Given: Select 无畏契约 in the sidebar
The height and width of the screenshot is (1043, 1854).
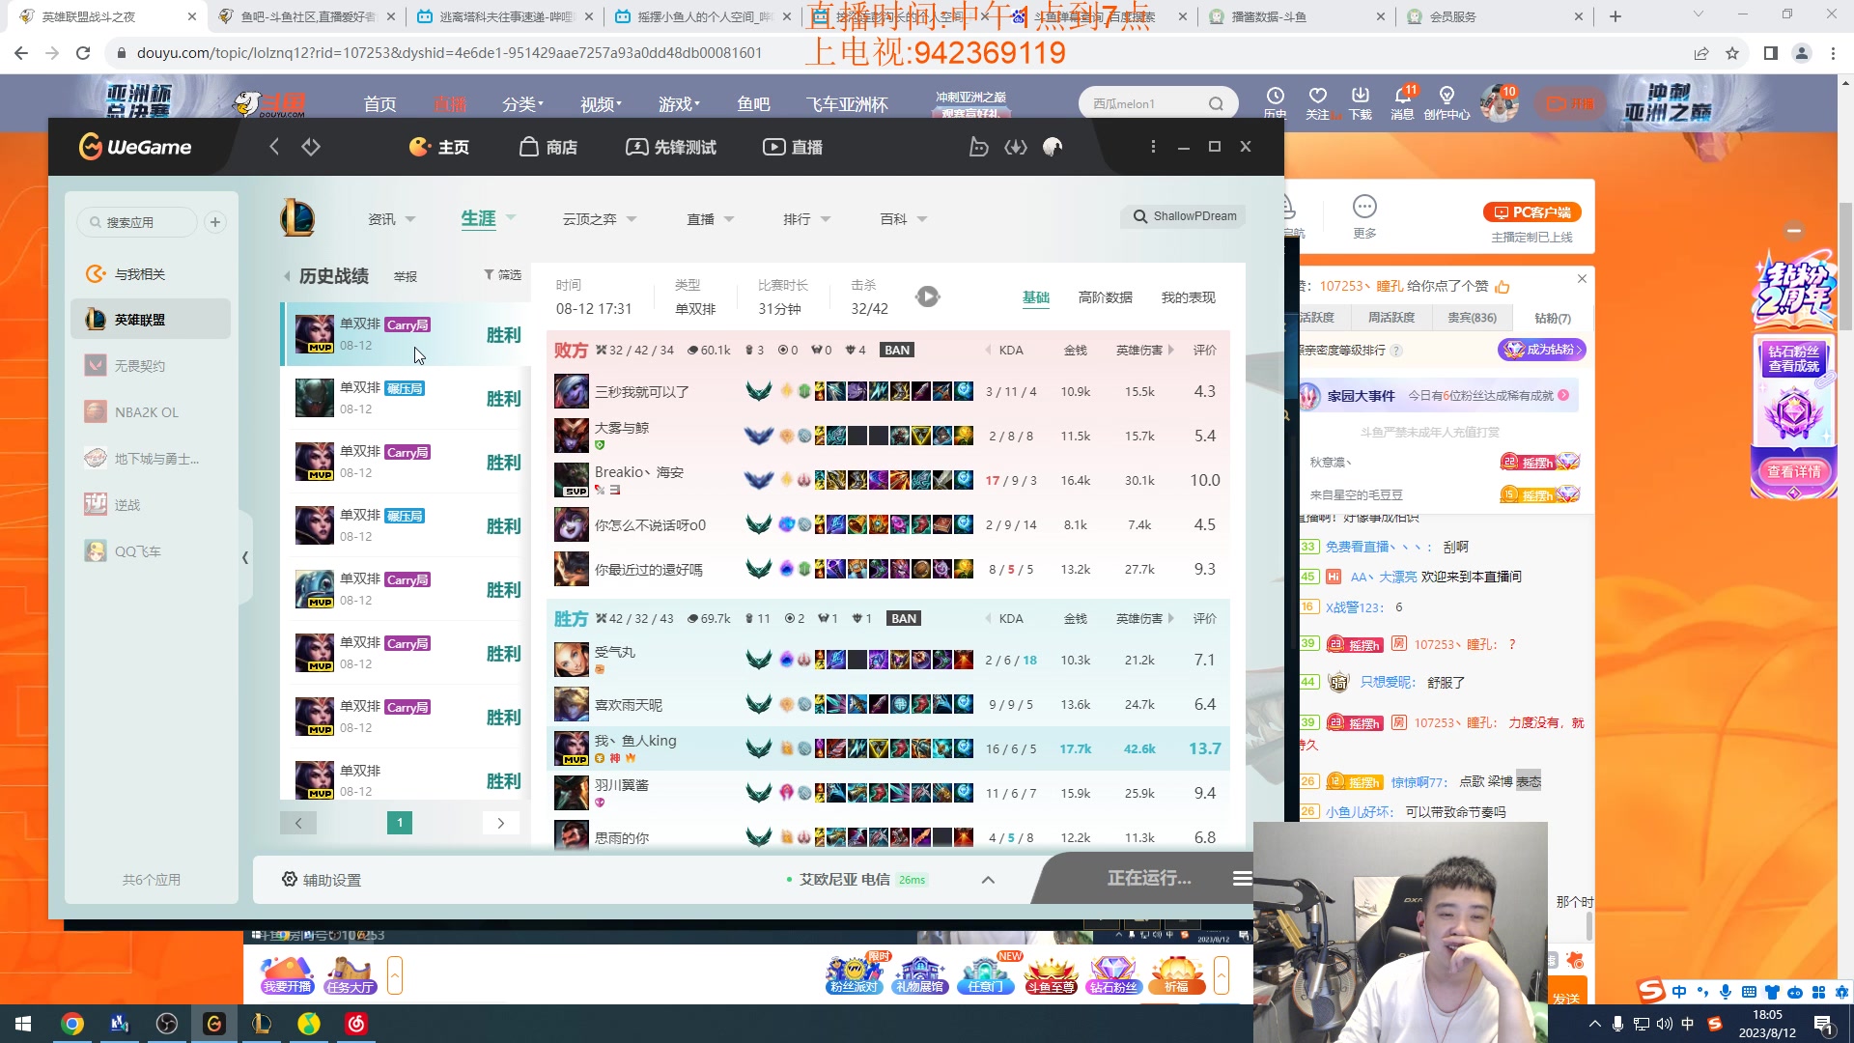Looking at the screenshot, I should (140, 366).
